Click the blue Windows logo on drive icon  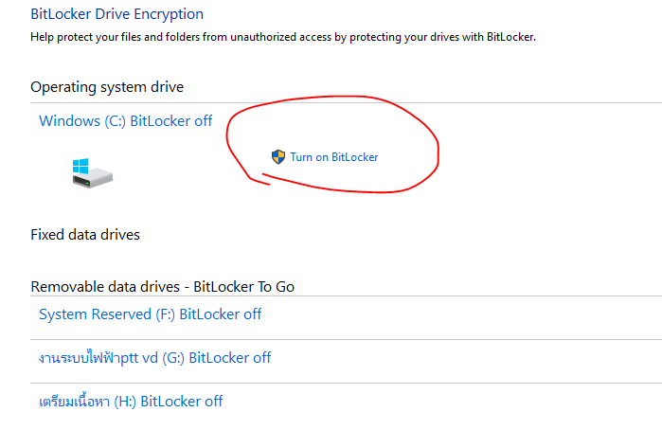click(x=81, y=167)
